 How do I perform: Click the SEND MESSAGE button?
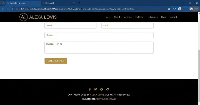(x=56, y=61)
